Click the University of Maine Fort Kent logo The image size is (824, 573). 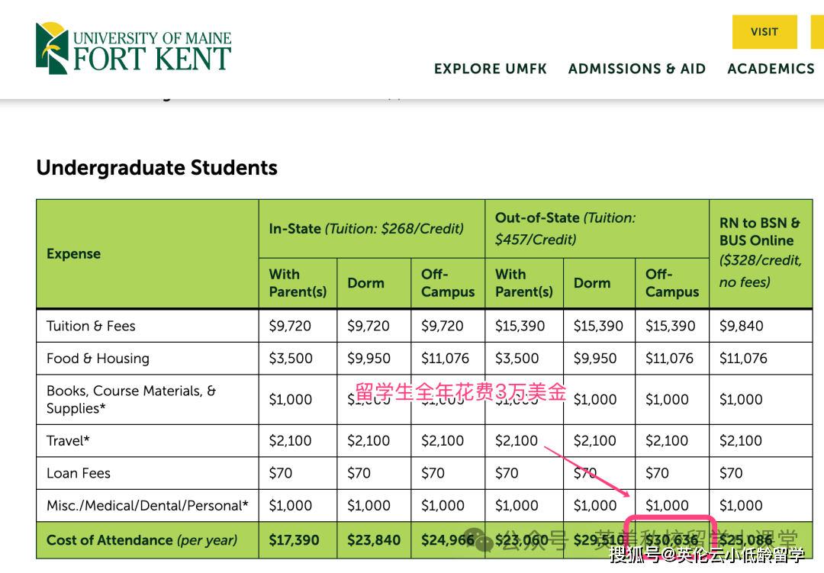click(134, 48)
